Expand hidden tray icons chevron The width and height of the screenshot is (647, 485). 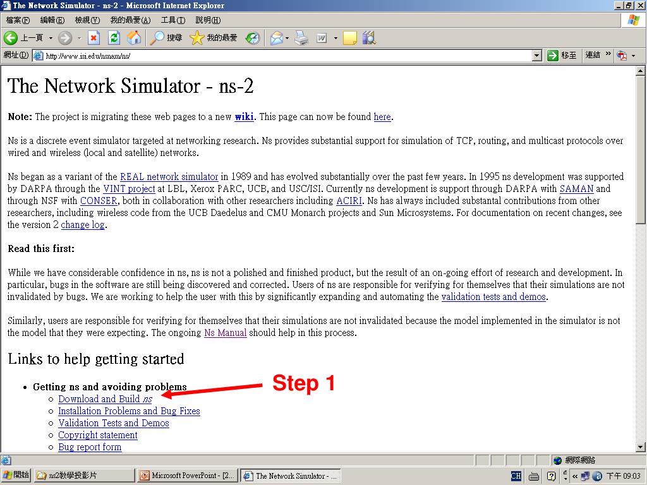coord(575,476)
